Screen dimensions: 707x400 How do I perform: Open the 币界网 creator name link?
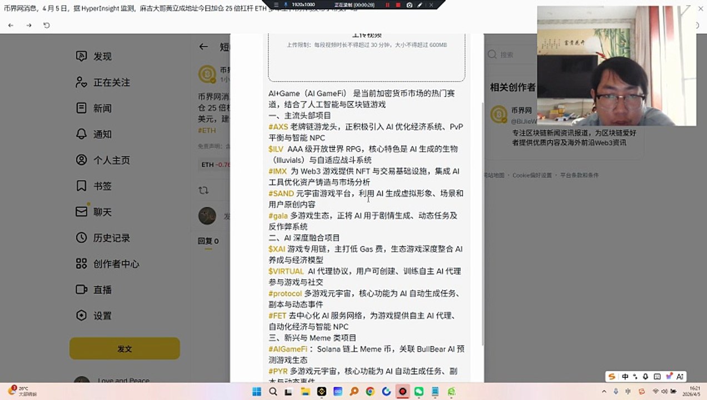(521, 111)
